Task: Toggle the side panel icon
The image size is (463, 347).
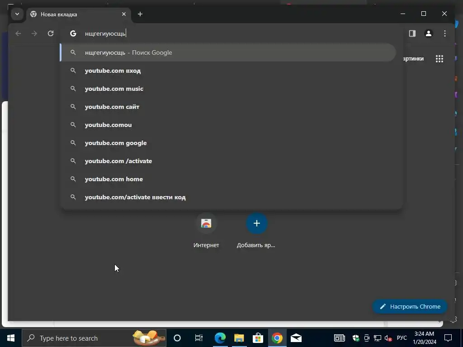Action: click(x=412, y=33)
